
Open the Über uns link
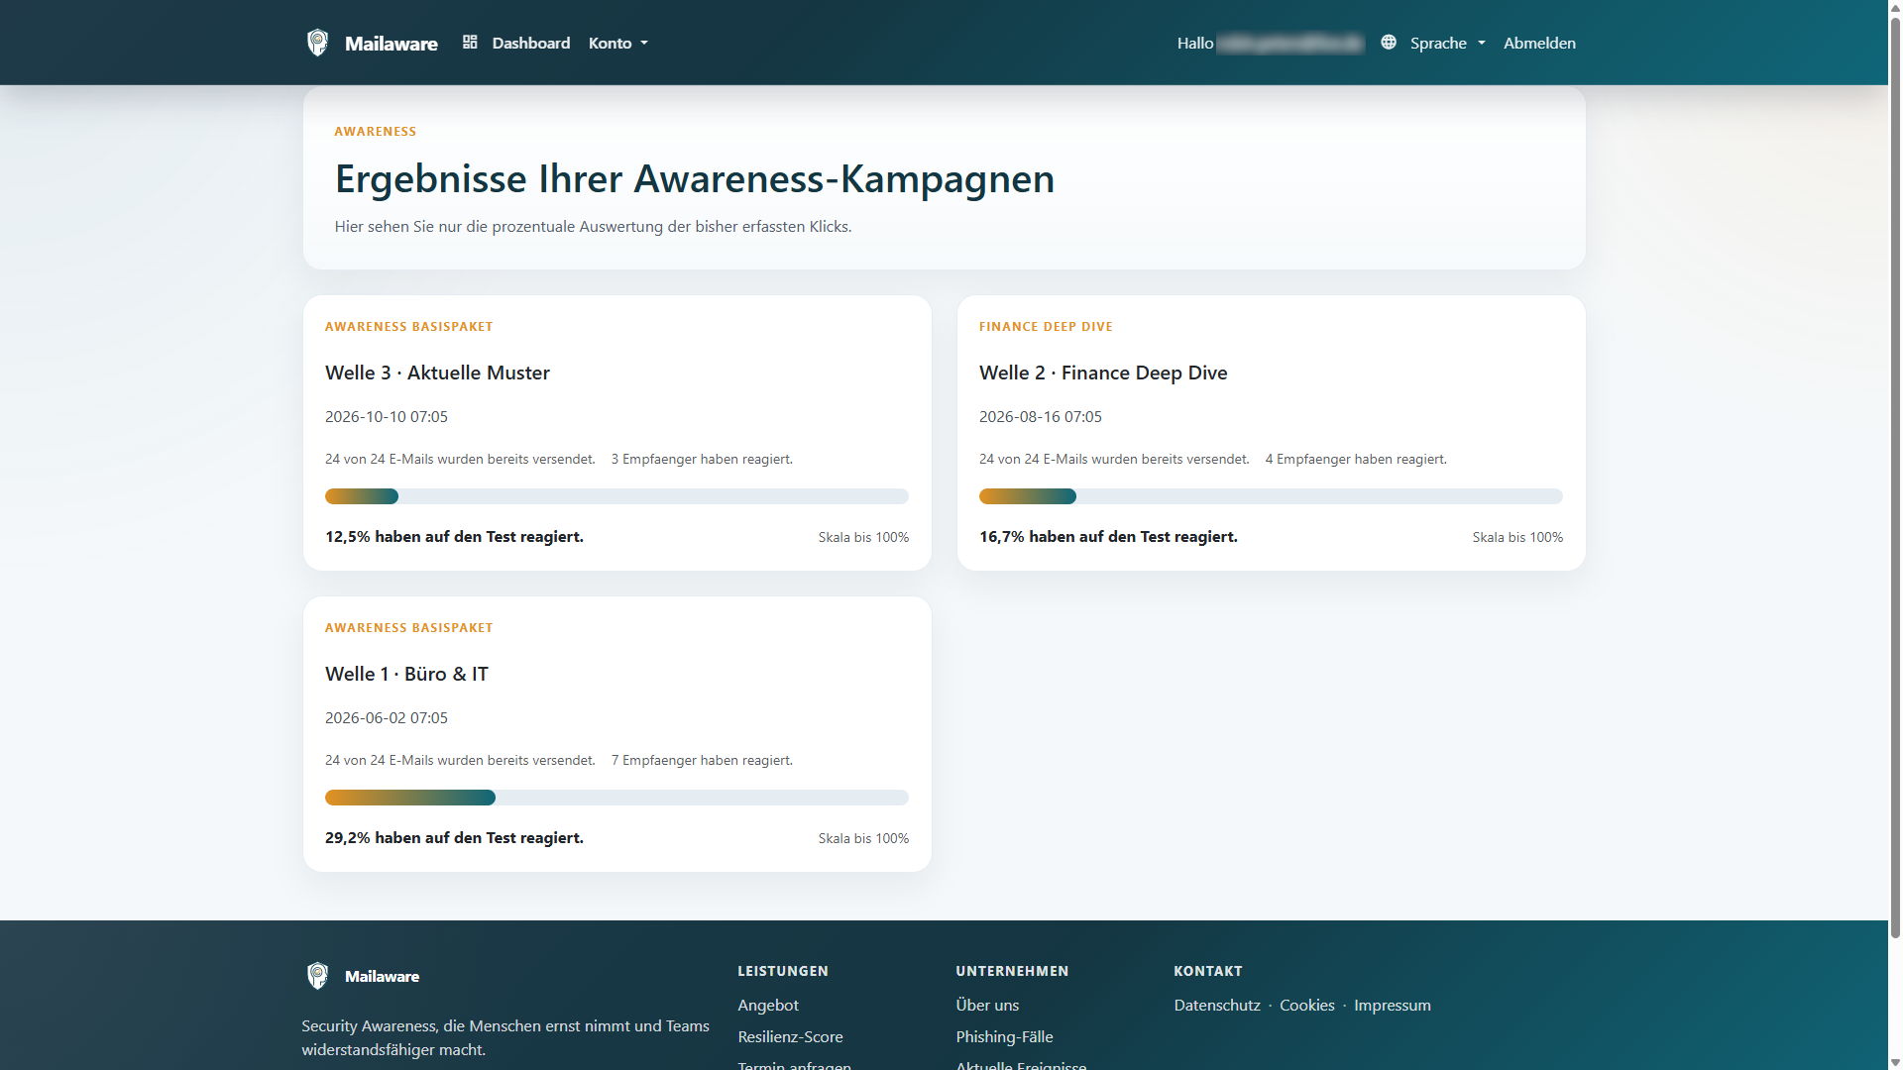987,1005
